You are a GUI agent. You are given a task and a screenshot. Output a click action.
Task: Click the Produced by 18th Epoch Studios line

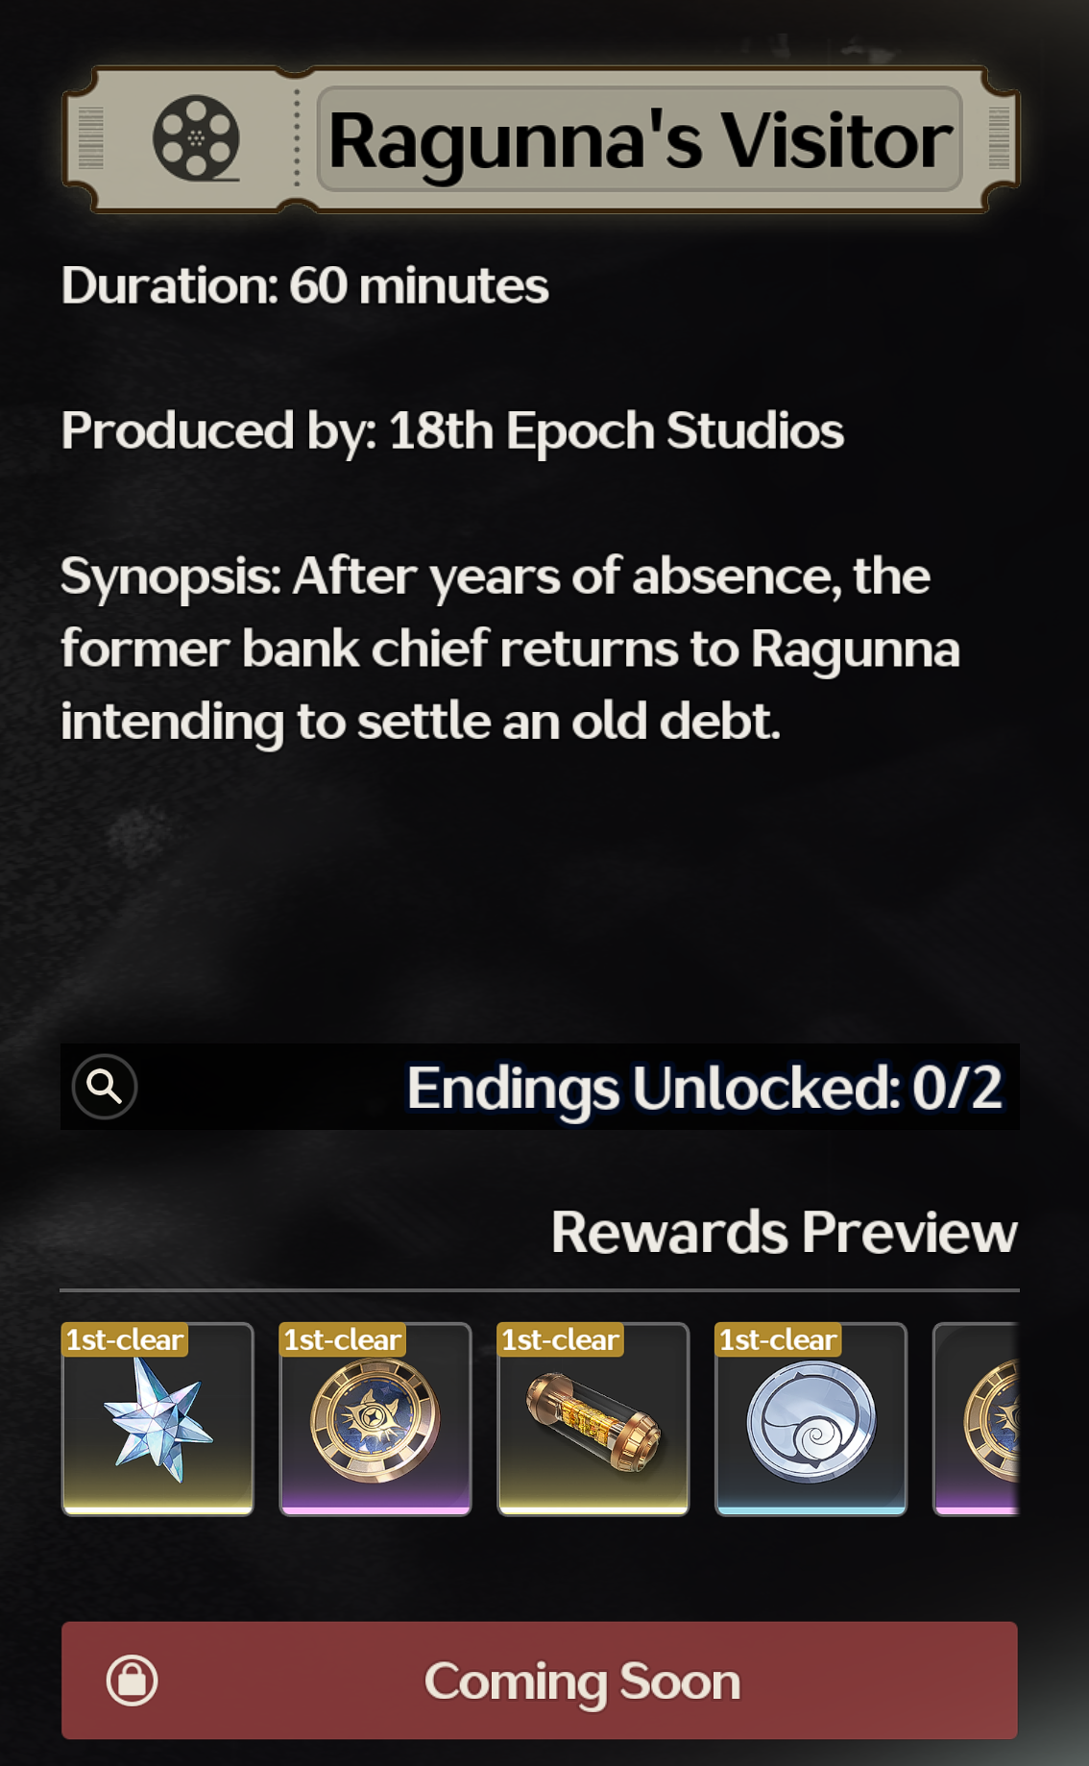452,430
